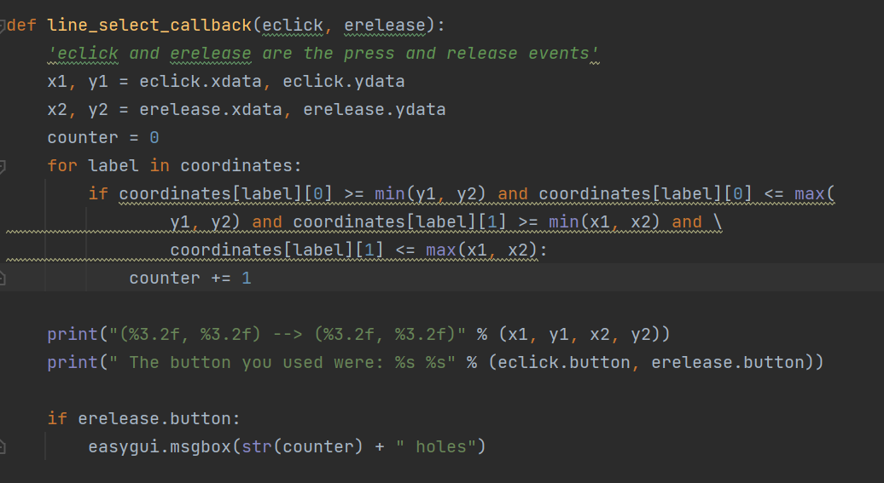Click 'min(y1, y2)' in the if condition
Viewport: 884px width, 483px height.
click(x=430, y=194)
